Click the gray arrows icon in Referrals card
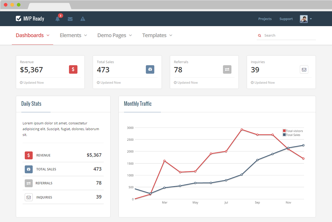The image size is (332, 222). pos(227,69)
